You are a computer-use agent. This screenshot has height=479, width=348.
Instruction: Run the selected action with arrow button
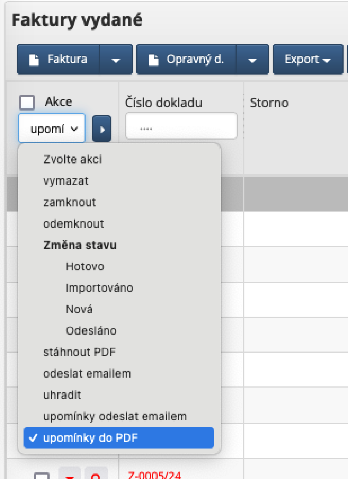(x=102, y=129)
